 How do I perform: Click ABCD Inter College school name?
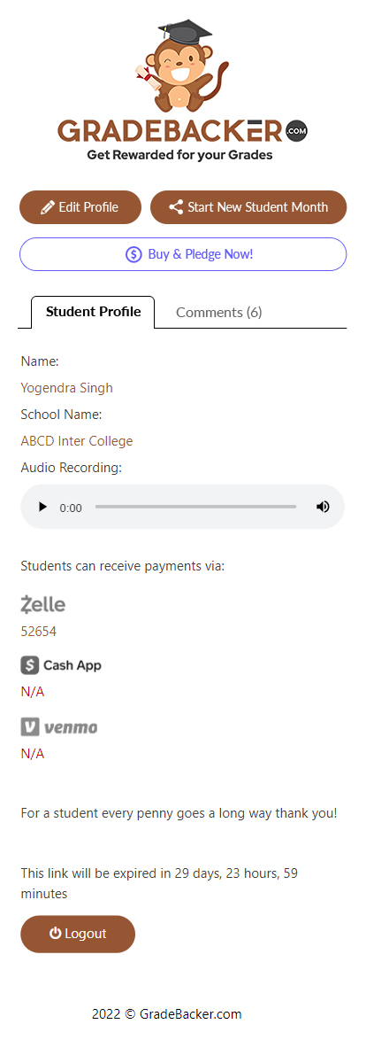(77, 441)
